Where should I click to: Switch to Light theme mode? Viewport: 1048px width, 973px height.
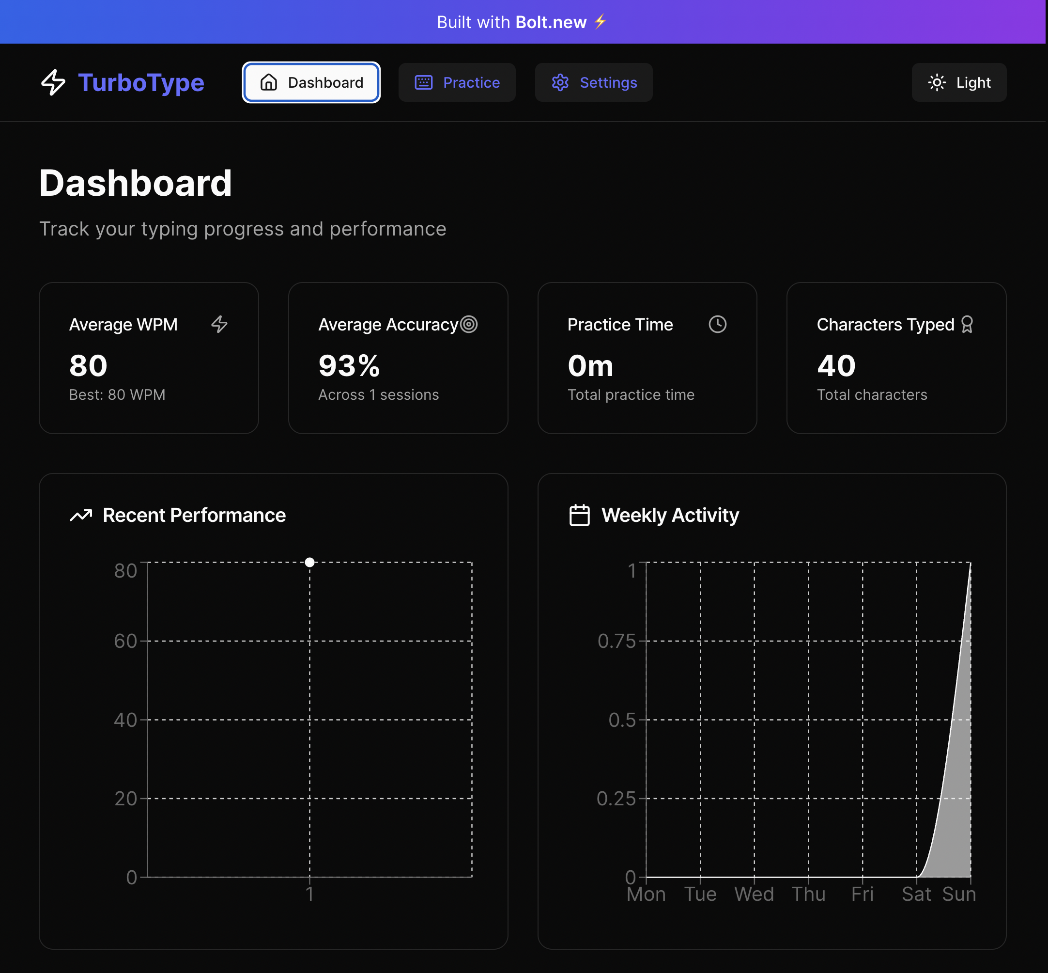[958, 83]
